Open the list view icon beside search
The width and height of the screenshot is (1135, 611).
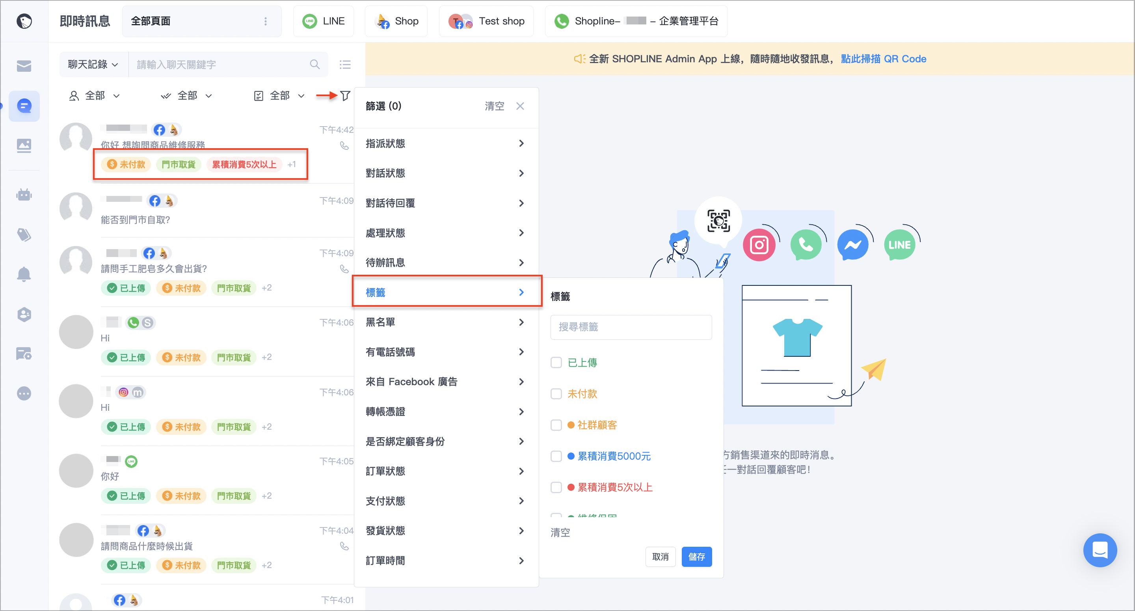(345, 65)
